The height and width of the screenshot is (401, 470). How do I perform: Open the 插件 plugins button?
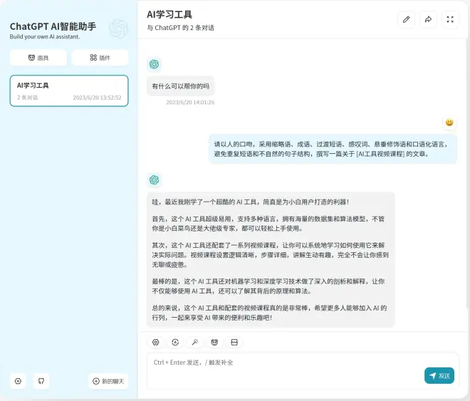tap(100, 58)
